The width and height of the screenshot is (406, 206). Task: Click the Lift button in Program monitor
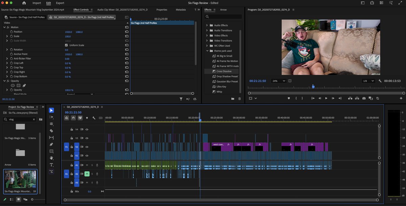coord(349,98)
